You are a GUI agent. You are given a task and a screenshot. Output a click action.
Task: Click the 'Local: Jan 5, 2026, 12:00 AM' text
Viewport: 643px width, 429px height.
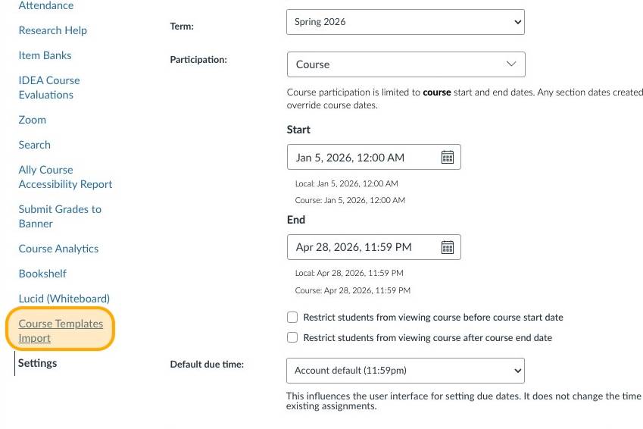point(347,183)
